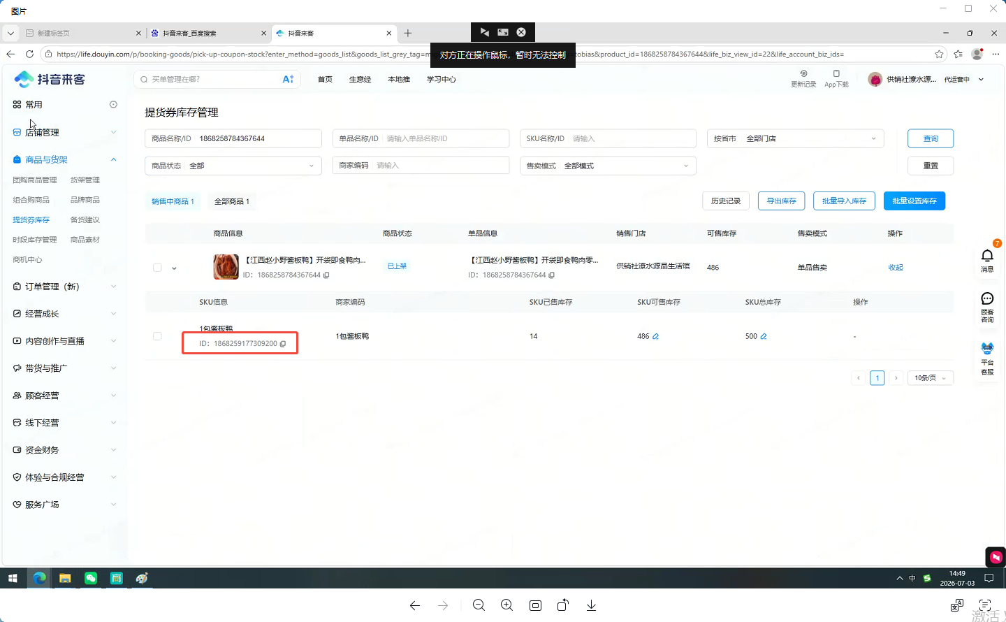
Task: Click the 收起 link in product row
Action: tap(896, 268)
